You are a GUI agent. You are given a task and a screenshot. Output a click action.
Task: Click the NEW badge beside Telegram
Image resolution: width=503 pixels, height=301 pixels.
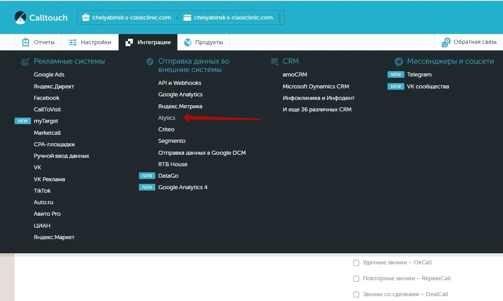(396, 74)
